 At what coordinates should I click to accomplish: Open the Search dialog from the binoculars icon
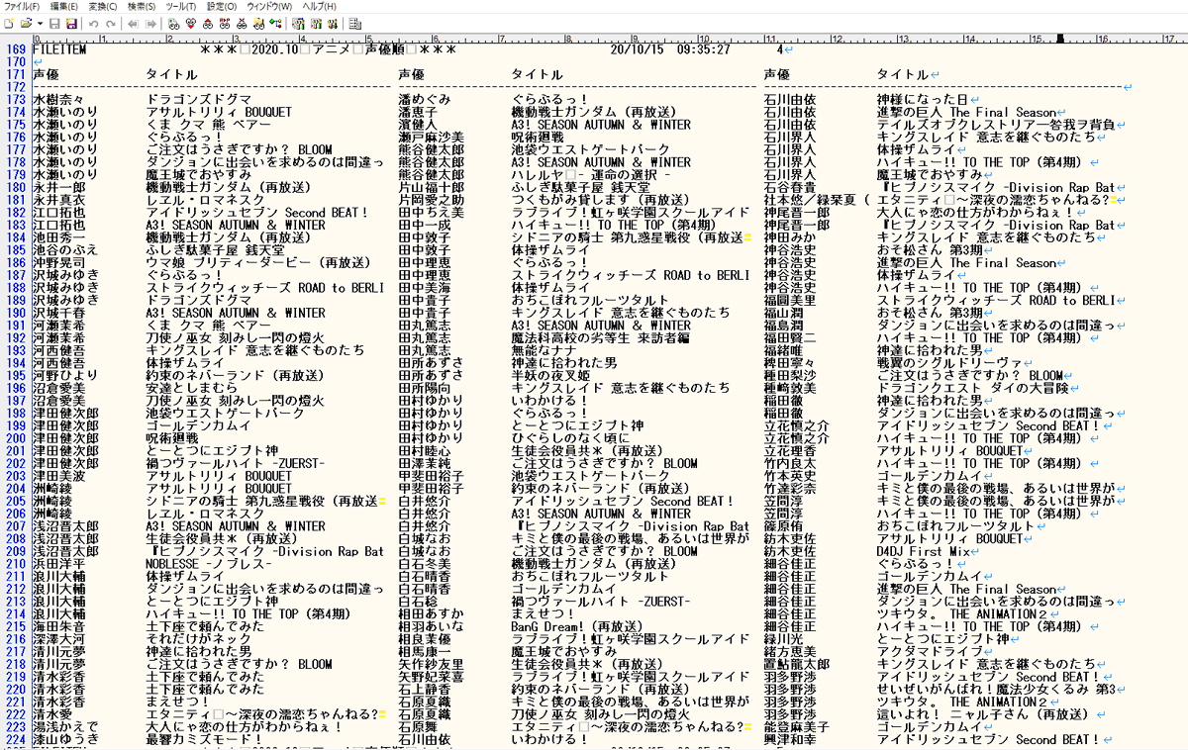173,23
